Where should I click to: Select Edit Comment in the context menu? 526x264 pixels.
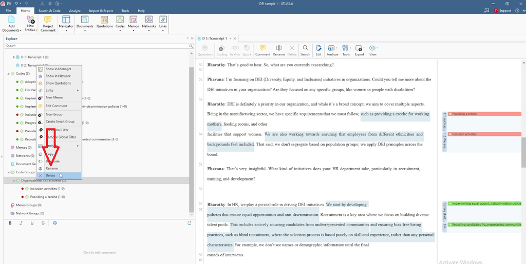[59, 106]
